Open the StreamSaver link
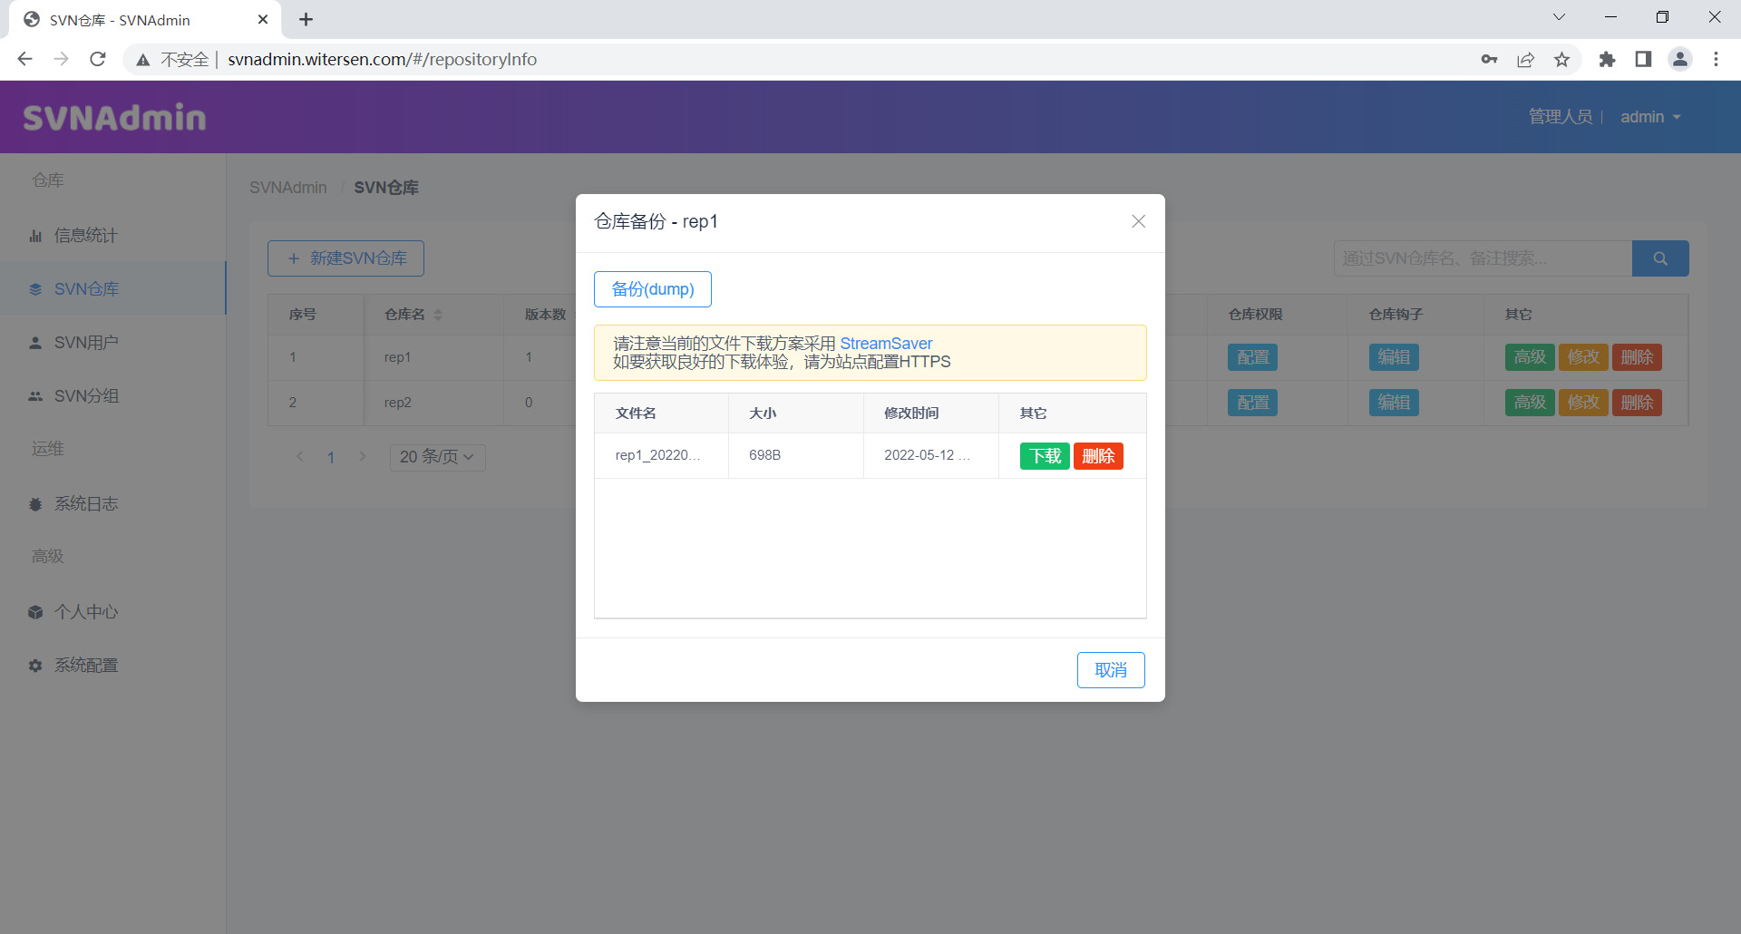The image size is (1741, 934). [x=886, y=344]
